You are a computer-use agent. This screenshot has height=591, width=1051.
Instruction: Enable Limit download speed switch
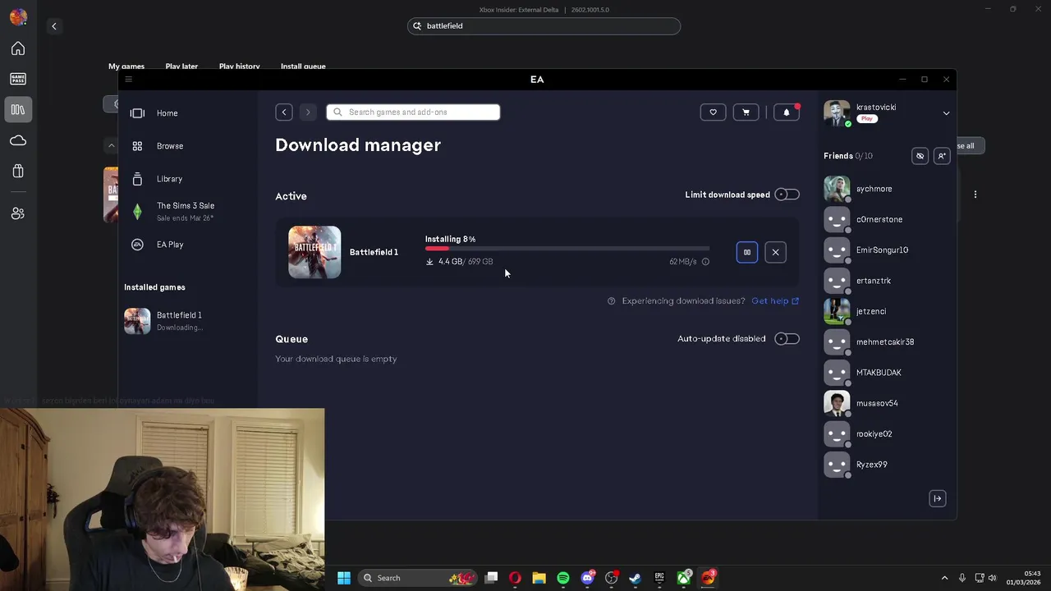pos(787,195)
